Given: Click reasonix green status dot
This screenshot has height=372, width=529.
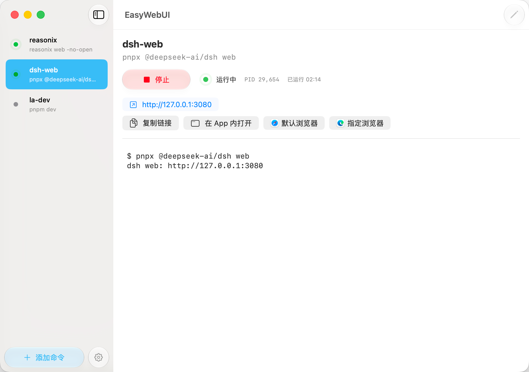Looking at the screenshot, I should 16,44.
